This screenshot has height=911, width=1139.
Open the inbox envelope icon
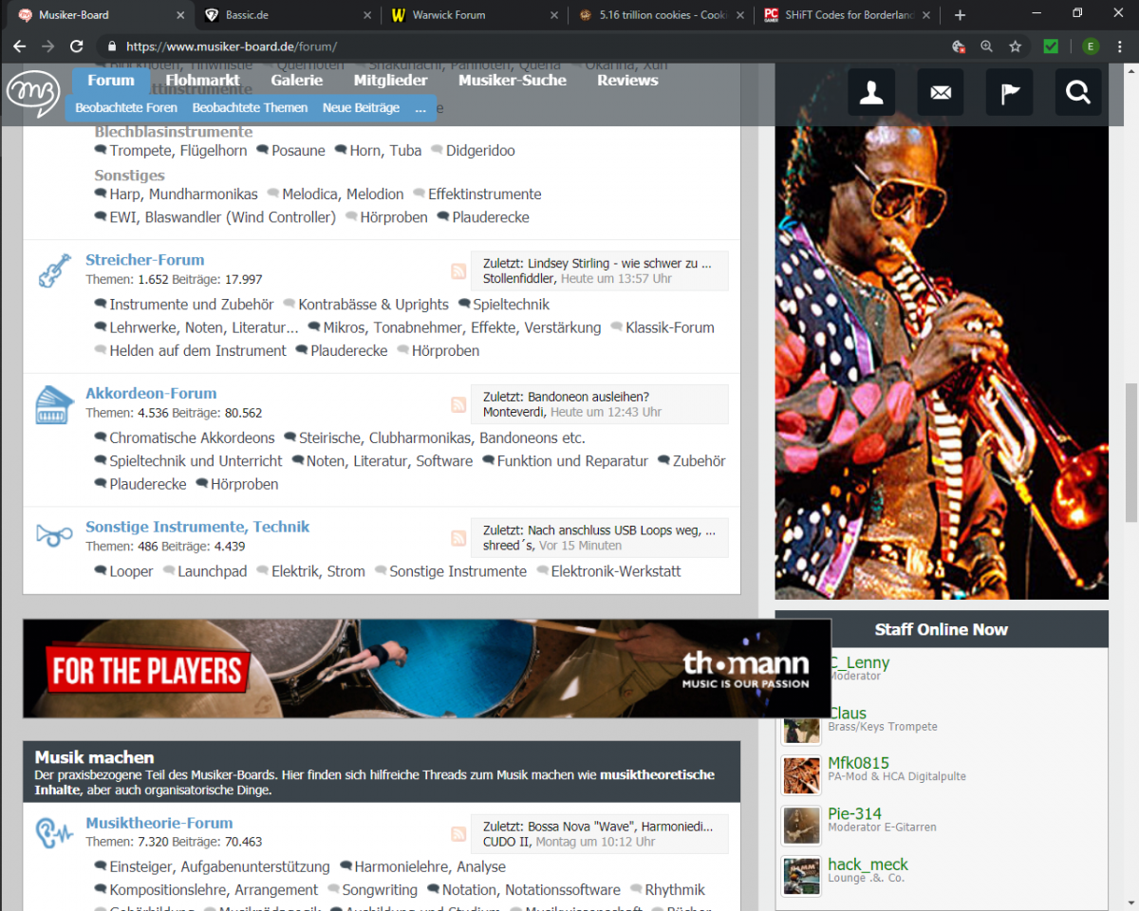pyautogui.click(x=941, y=92)
